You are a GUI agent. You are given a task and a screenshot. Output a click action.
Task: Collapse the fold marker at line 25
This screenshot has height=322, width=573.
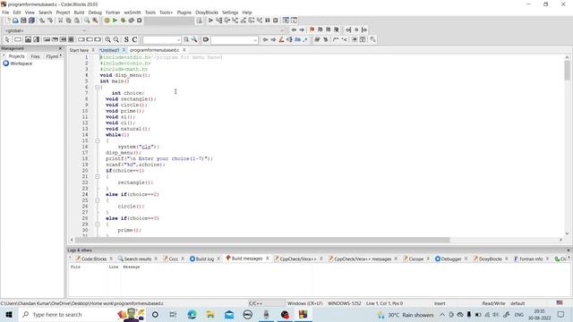98,200
